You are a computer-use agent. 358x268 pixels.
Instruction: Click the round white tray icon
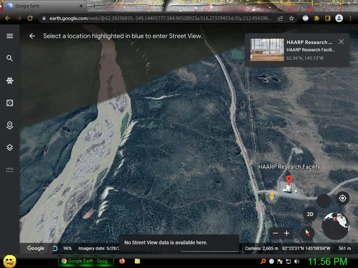tap(271, 261)
